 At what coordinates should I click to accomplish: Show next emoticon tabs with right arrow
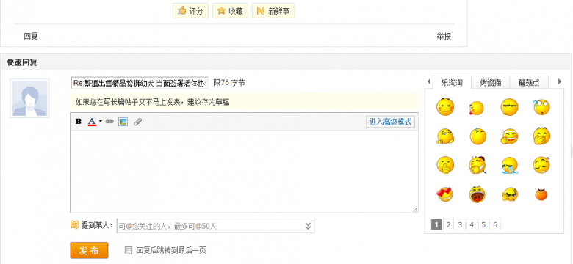(x=560, y=81)
